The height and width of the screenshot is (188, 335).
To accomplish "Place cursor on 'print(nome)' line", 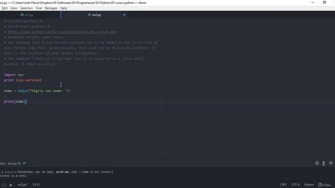I will (15, 101).
